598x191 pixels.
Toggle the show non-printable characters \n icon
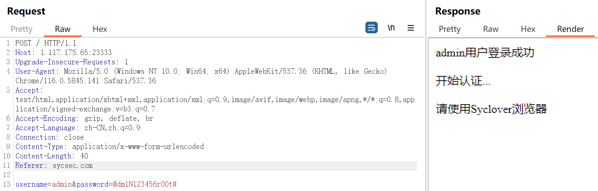391,28
